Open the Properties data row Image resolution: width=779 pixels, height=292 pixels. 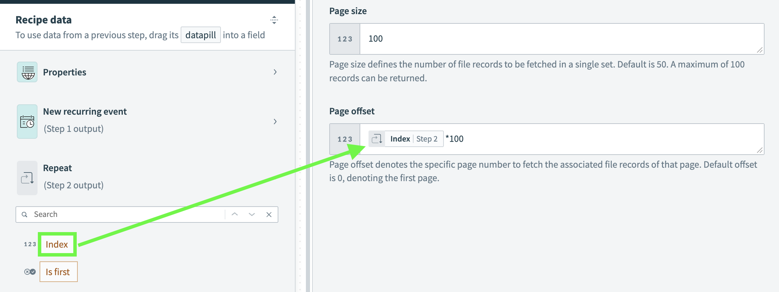pyautogui.click(x=147, y=72)
